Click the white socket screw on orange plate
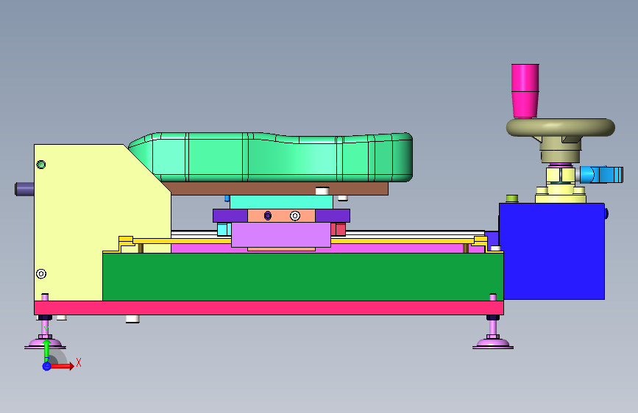Viewport: 638px width, 413px height. (x=295, y=216)
